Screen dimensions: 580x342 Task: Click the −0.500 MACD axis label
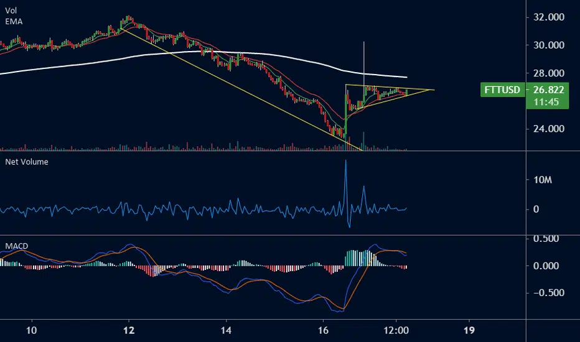click(548, 292)
